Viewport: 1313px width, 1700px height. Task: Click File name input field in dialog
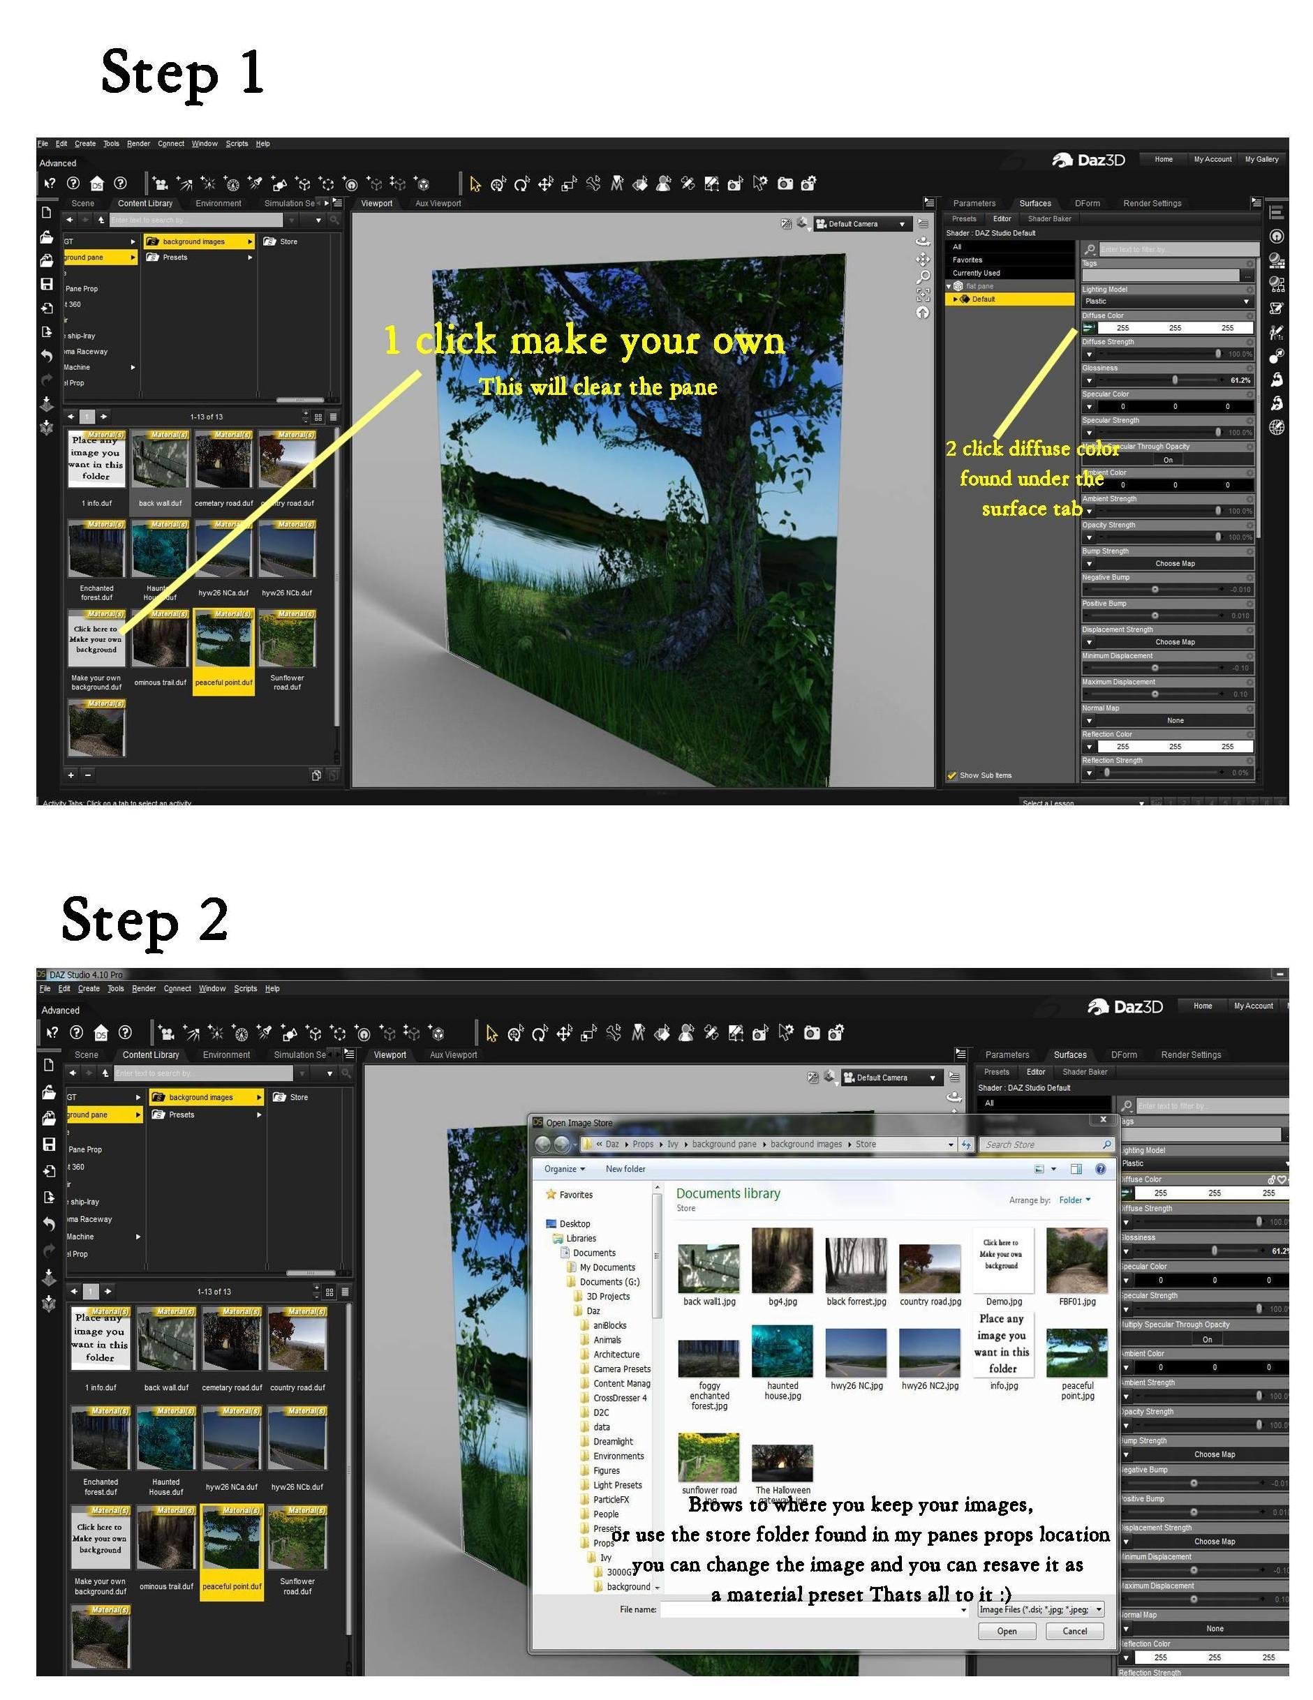(x=815, y=1610)
